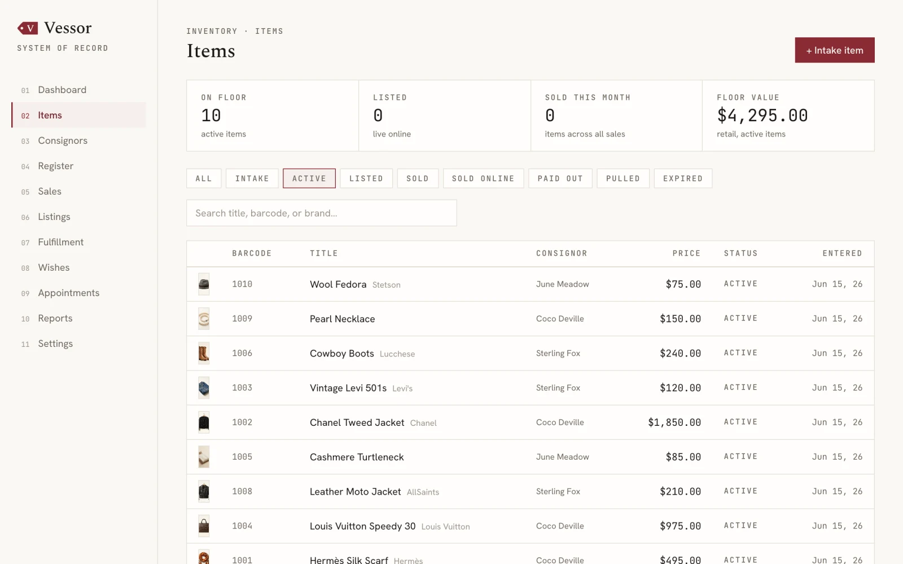
Task: Filter items by INTAKE status
Action: (252, 178)
